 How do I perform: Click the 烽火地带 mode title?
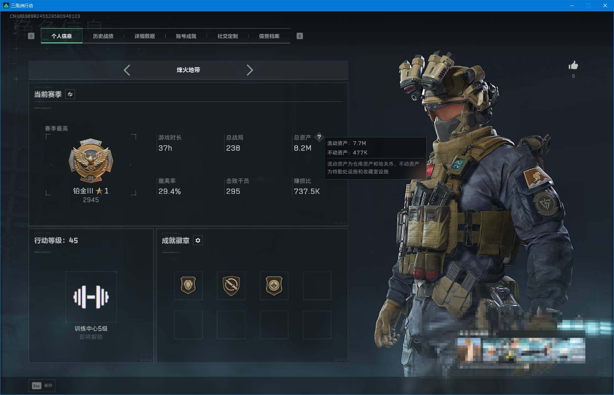coord(188,70)
